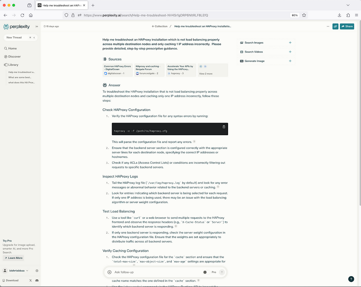The image size is (361, 287).
Task: Open the Home page in the sidebar
Action: (10, 48)
